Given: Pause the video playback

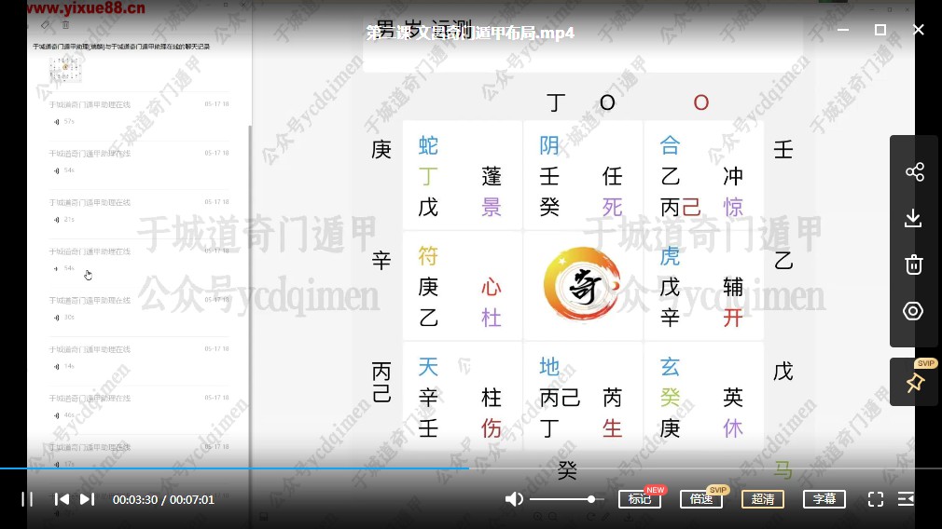Looking at the screenshot, I should [27, 499].
